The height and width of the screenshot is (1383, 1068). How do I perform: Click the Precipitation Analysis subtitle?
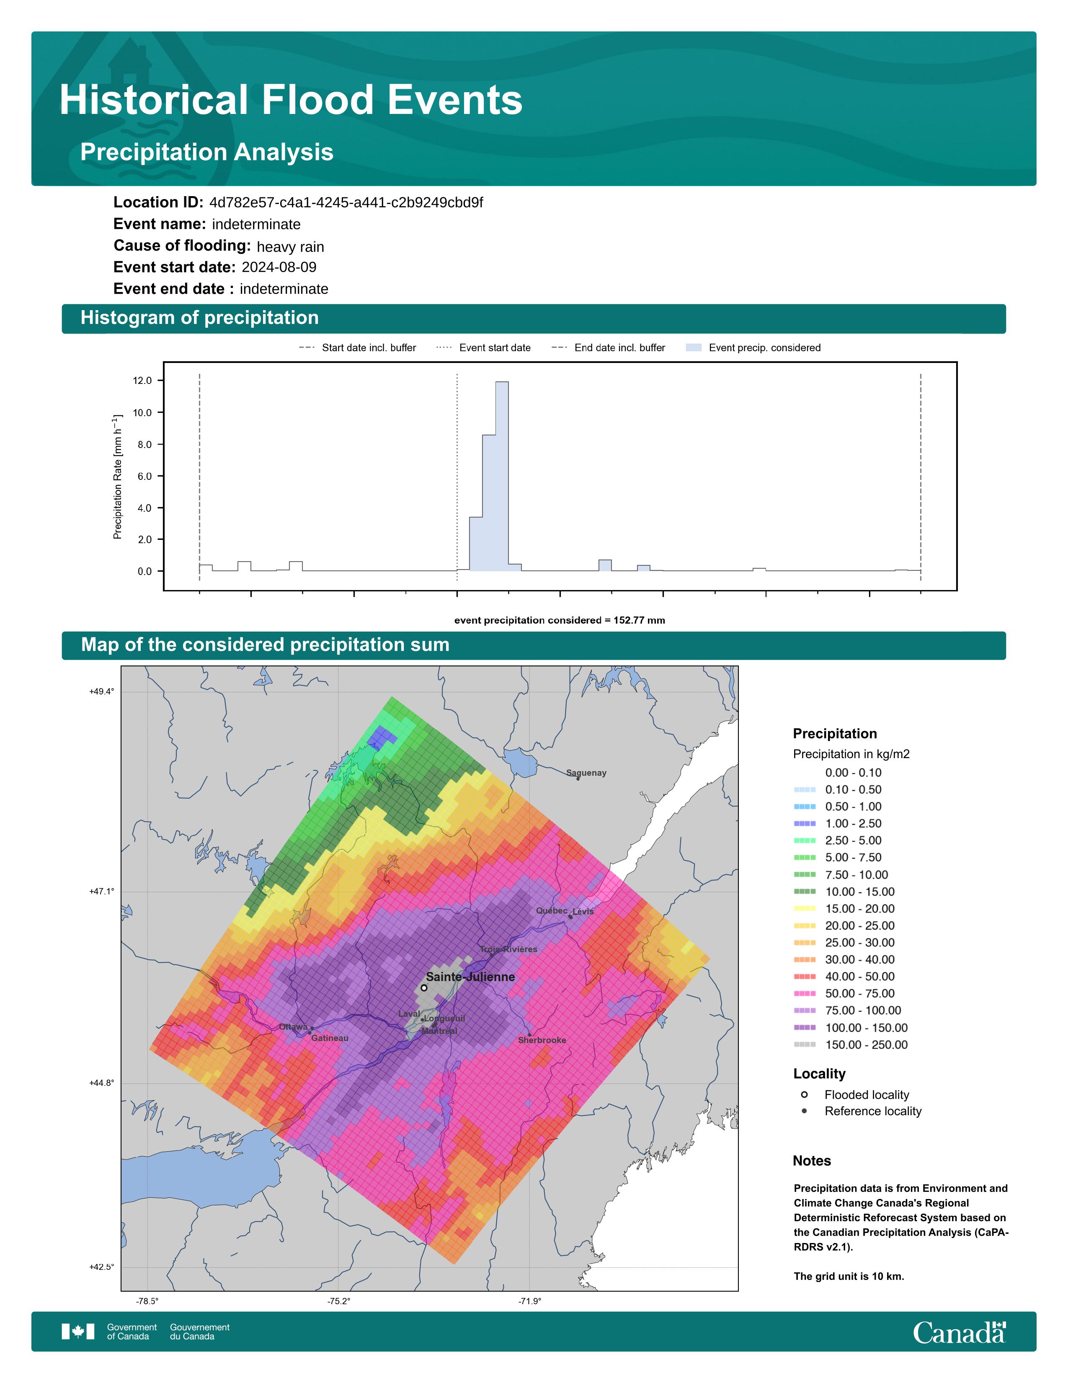point(207,153)
